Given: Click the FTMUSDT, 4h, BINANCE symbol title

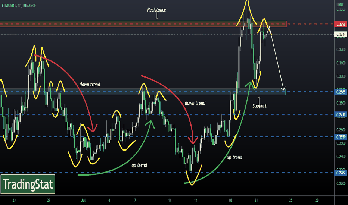Looking at the screenshot, I should (19, 6).
